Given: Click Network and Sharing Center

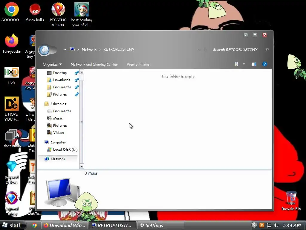Looking at the screenshot, I should tap(94, 64).
